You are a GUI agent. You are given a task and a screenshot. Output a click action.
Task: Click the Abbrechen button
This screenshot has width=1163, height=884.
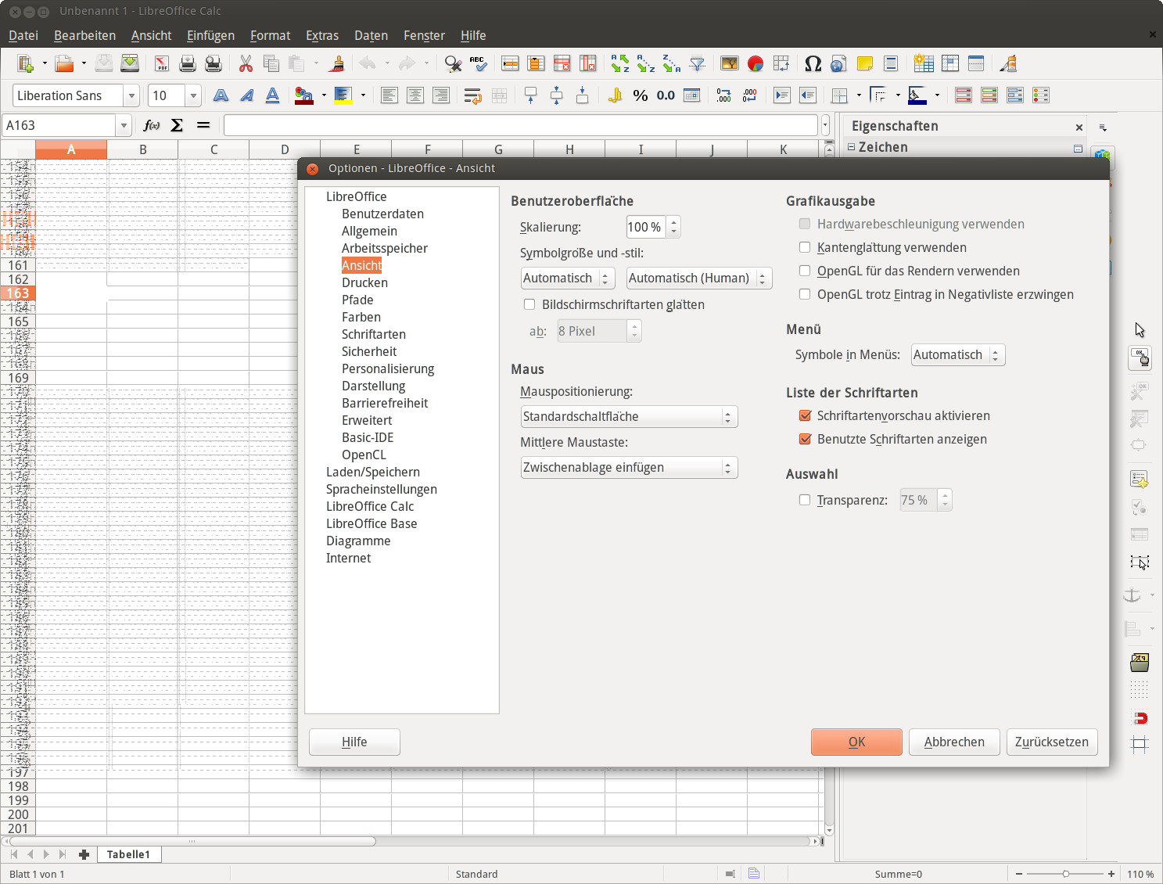click(x=954, y=742)
